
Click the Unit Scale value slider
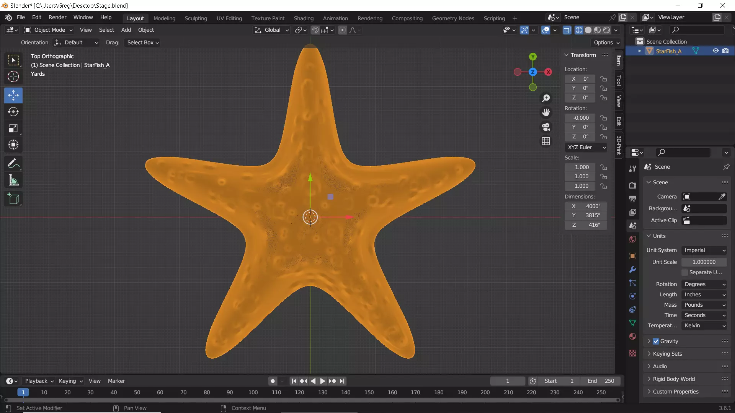click(x=704, y=262)
